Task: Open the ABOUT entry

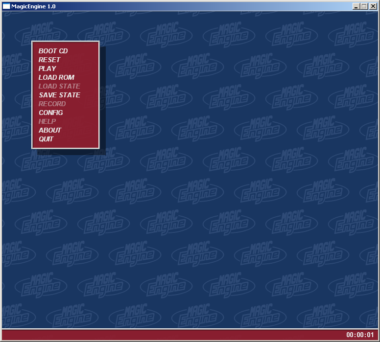Action: [x=50, y=130]
